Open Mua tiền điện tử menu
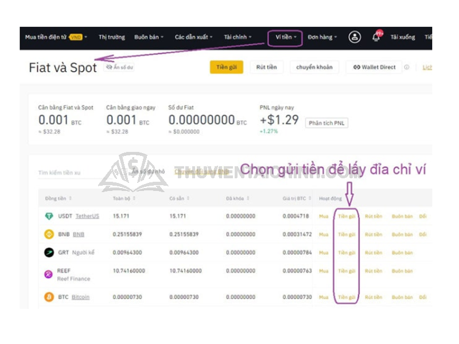This screenshot has height=344, width=459. point(46,37)
